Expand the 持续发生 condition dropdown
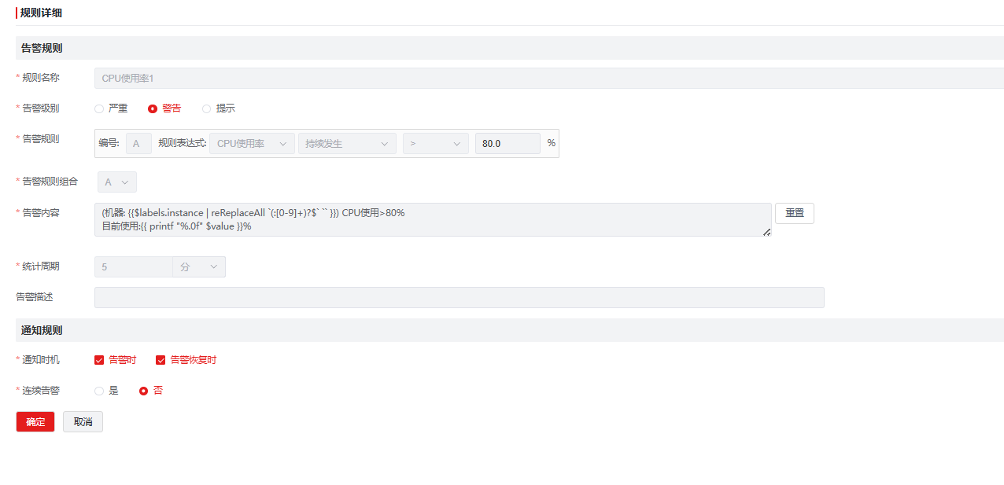1004x485 pixels. (346, 144)
